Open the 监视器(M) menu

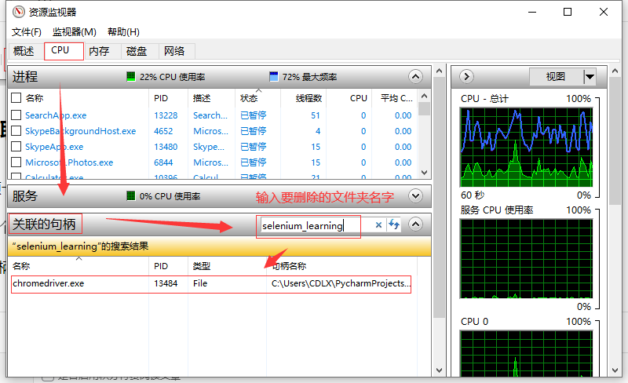point(74,32)
